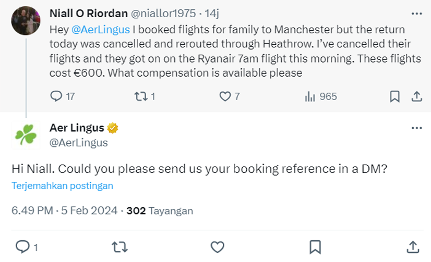Like Niall's tweet with 7 likes

(x=225, y=96)
